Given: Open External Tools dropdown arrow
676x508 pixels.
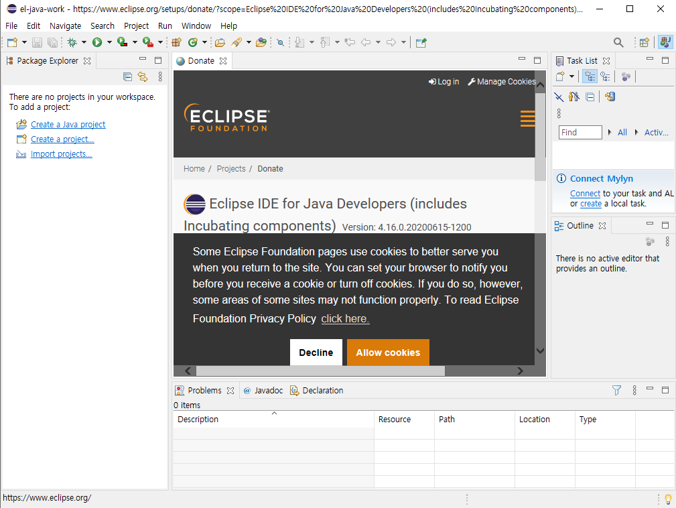Looking at the screenshot, I should pos(160,42).
